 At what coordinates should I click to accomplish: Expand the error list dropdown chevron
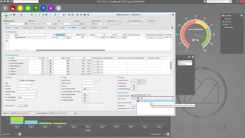173,98
